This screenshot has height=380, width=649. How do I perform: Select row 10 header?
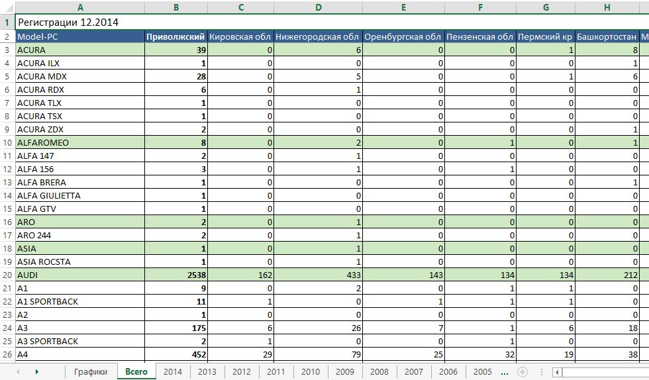tap(7, 142)
